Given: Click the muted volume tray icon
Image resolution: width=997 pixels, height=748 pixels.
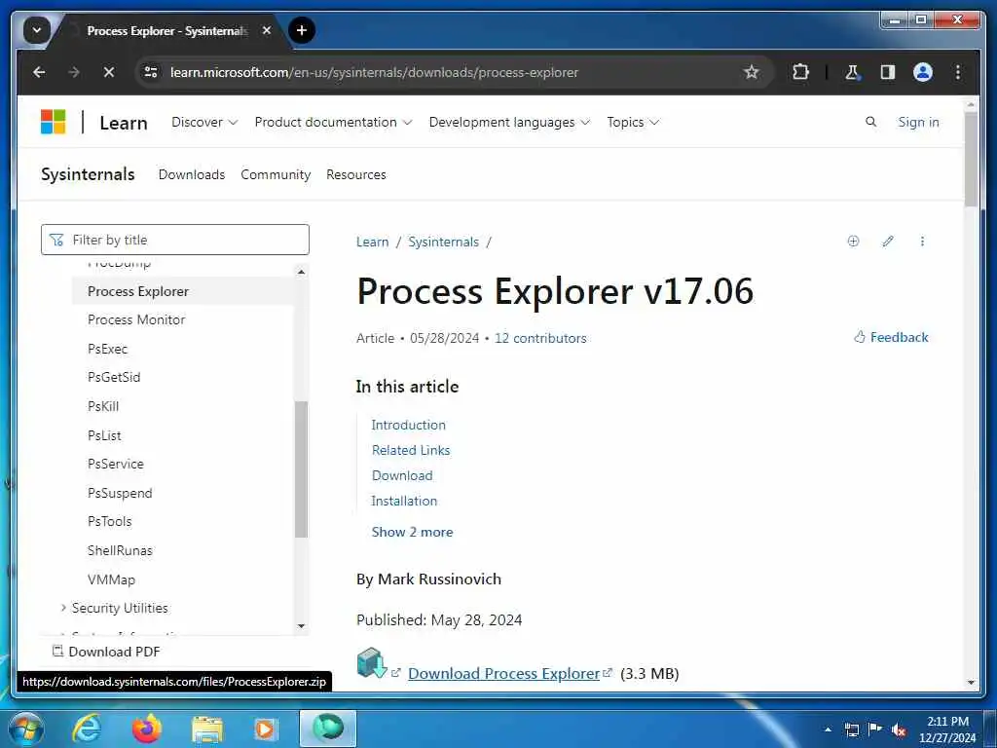Looking at the screenshot, I should tap(899, 730).
